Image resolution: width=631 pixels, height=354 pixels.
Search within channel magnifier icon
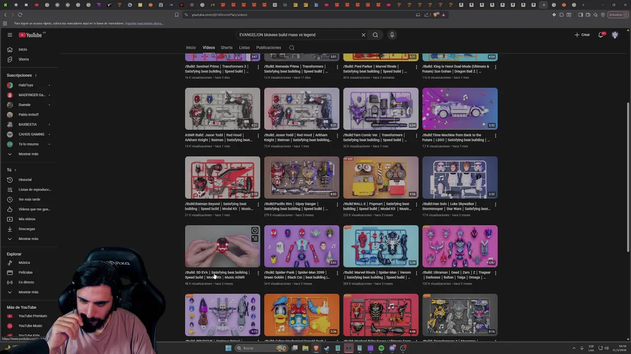coord(292,48)
